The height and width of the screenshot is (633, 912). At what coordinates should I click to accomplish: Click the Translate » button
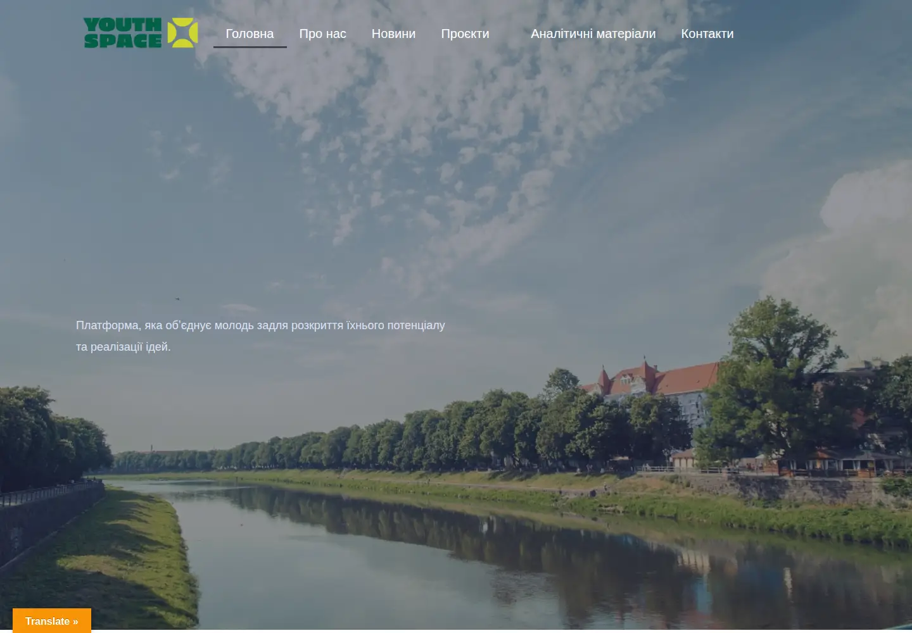point(52,621)
